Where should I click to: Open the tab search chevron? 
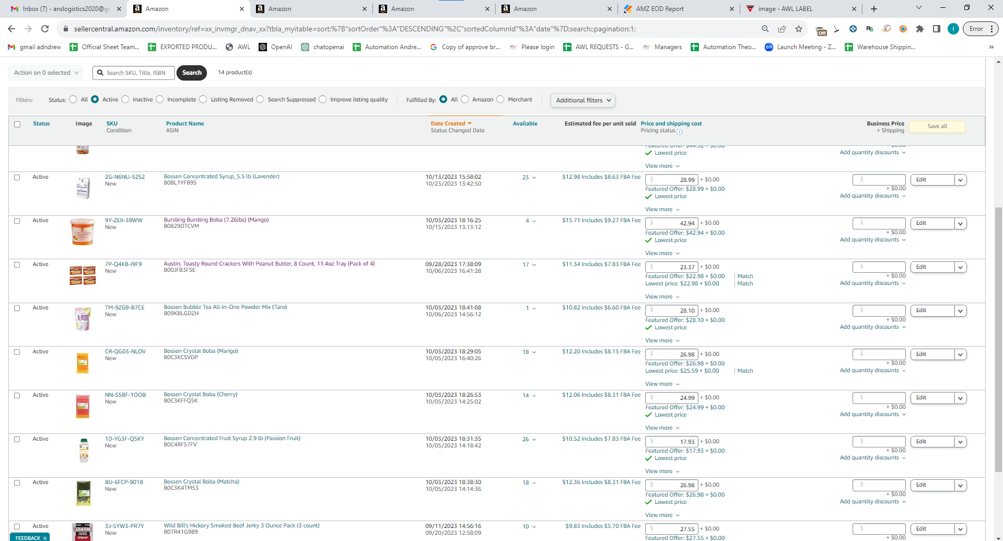pyautogui.click(x=919, y=8)
